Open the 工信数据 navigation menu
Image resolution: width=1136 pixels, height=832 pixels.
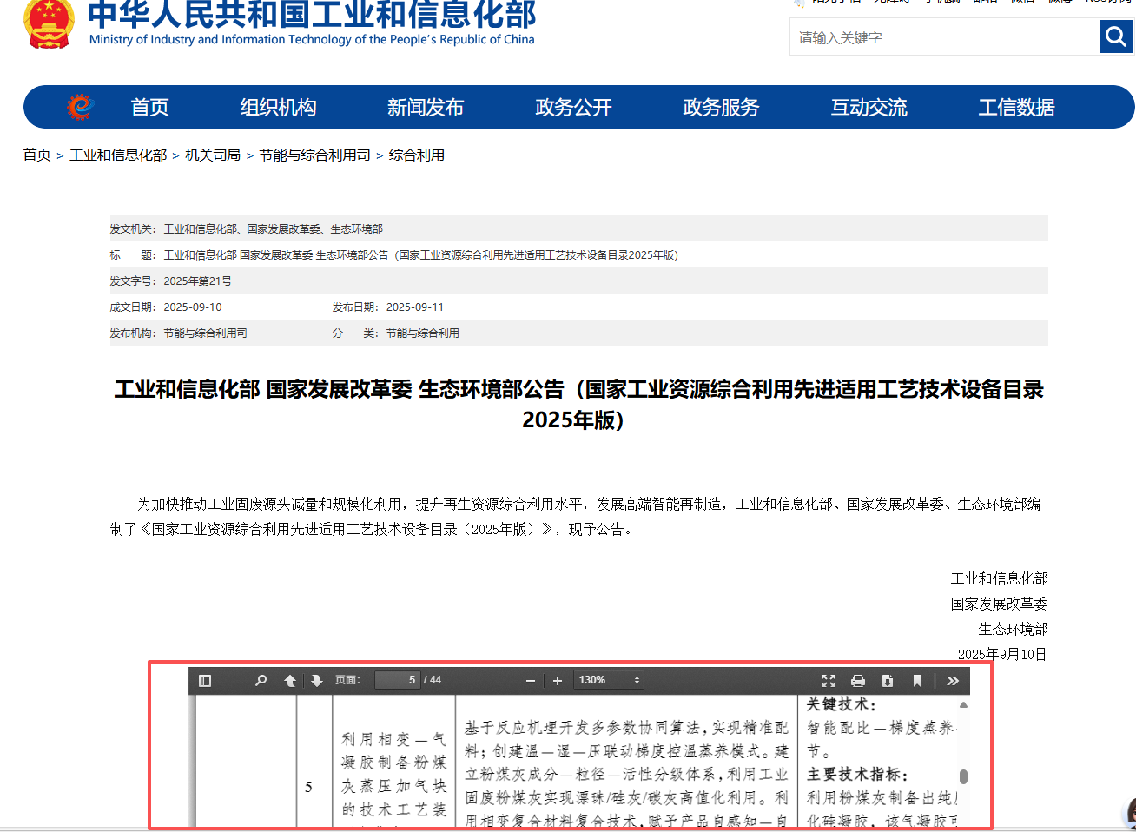(1016, 108)
